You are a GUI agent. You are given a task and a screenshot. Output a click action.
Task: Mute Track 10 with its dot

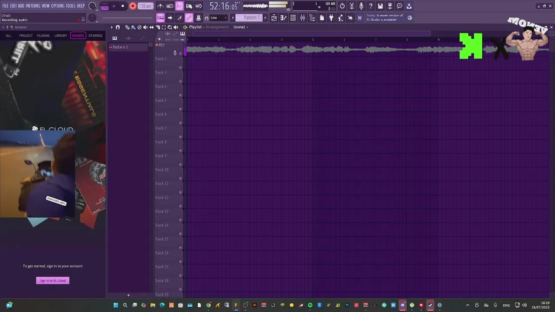180,179
